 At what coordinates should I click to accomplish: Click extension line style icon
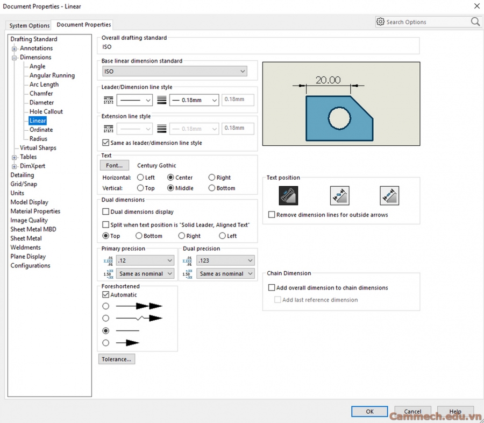(x=108, y=129)
